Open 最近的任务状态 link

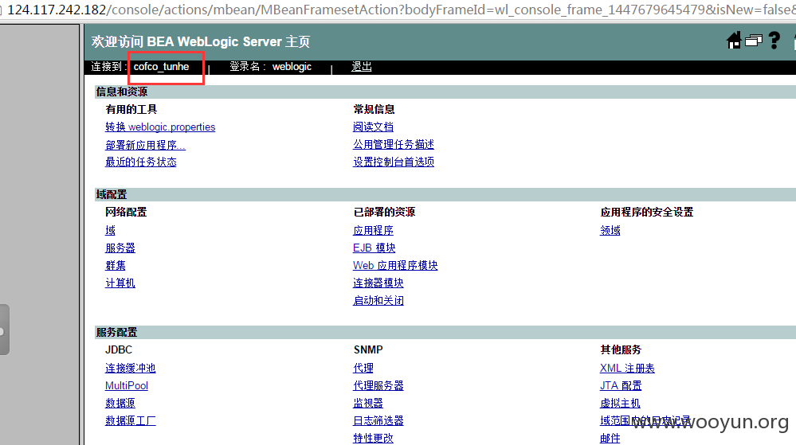click(x=140, y=162)
